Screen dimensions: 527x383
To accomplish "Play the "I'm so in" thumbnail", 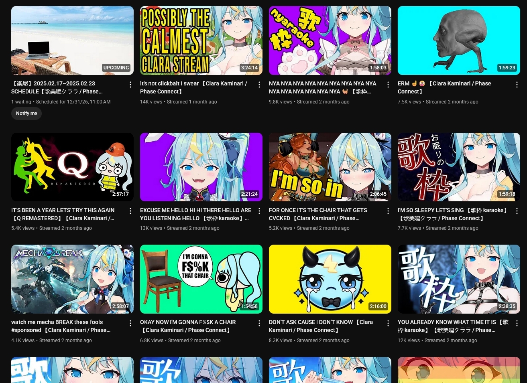I will (330, 167).
